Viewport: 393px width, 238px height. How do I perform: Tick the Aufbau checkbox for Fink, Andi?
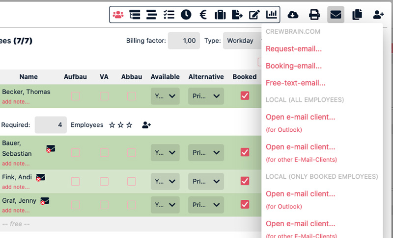(75, 181)
